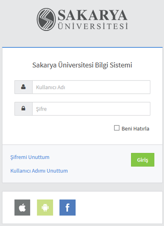Screen dimensions: 164x226
Task: Submit login with the green Giriş button
Action: click(143, 160)
